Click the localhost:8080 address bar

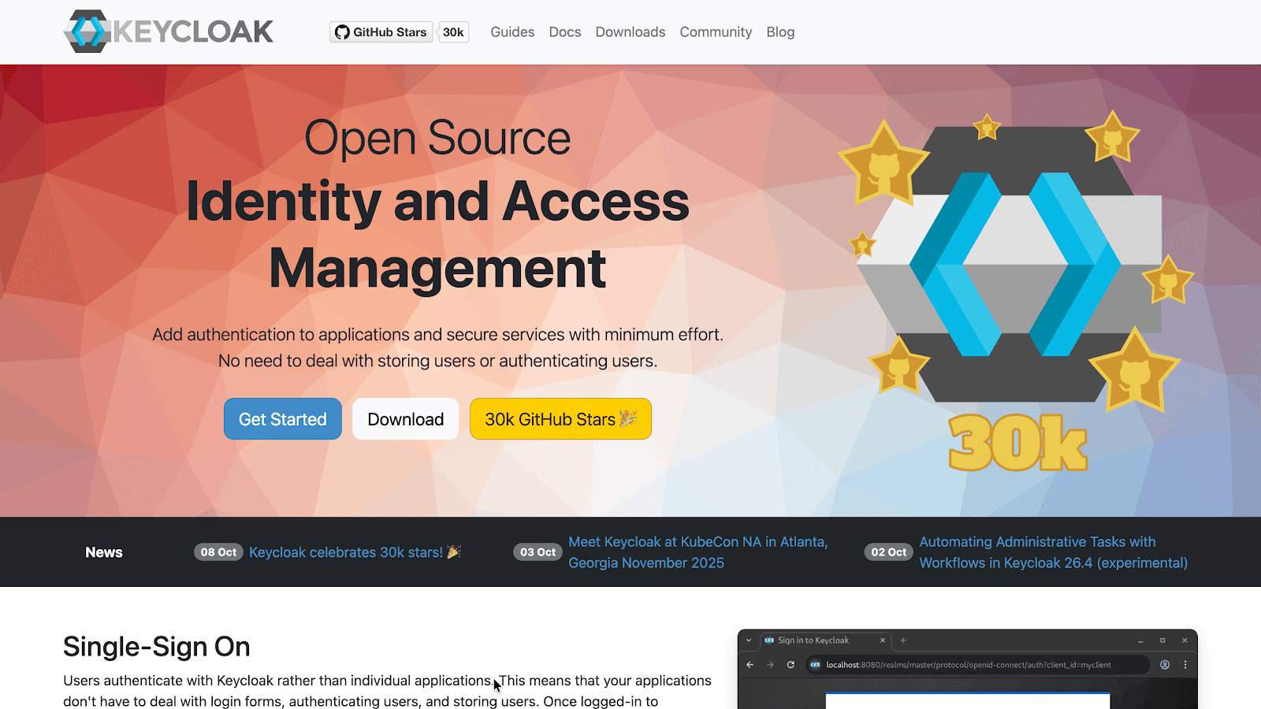coord(977,665)
